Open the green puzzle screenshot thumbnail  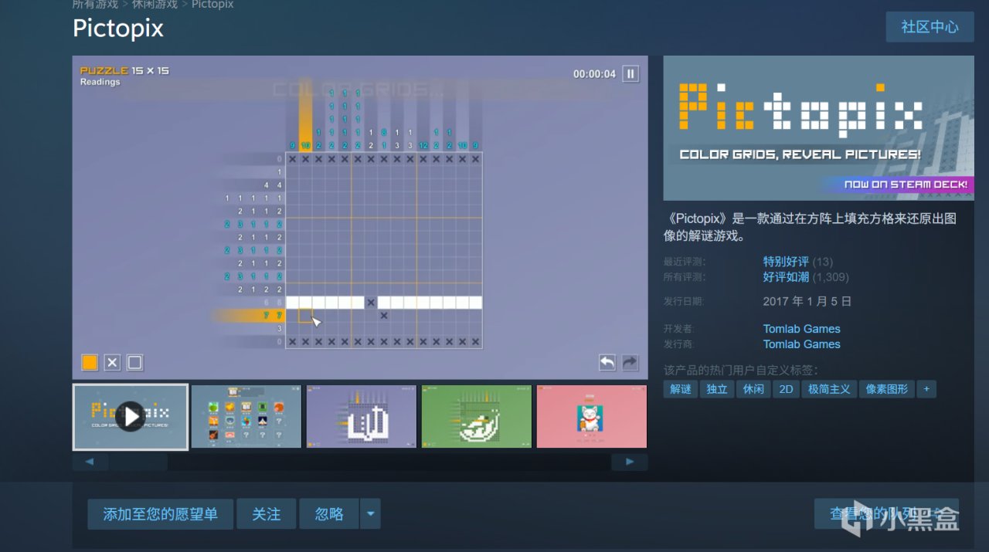pyautogui.click(x=477, y=417)
